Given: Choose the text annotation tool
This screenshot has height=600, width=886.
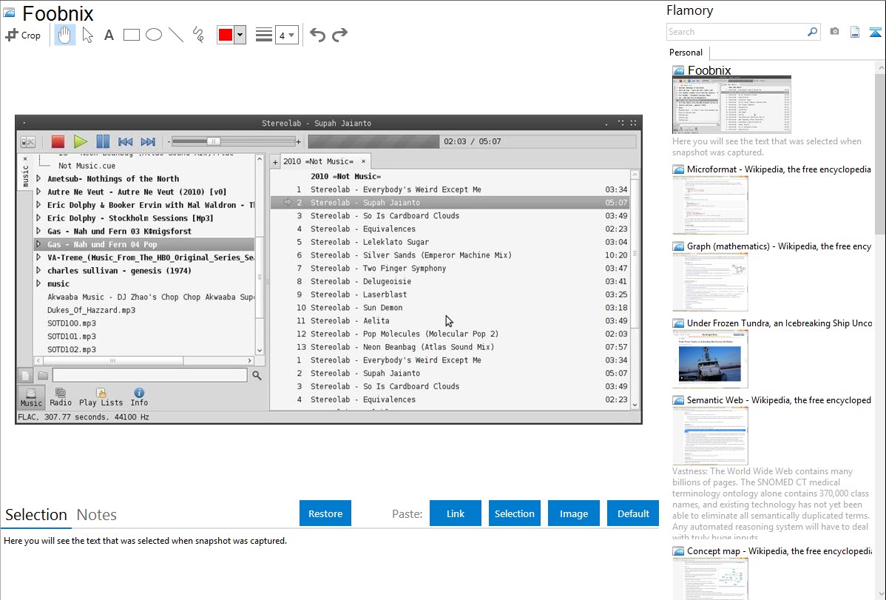Looking at the screenshot, I should [x=109, y=35].
